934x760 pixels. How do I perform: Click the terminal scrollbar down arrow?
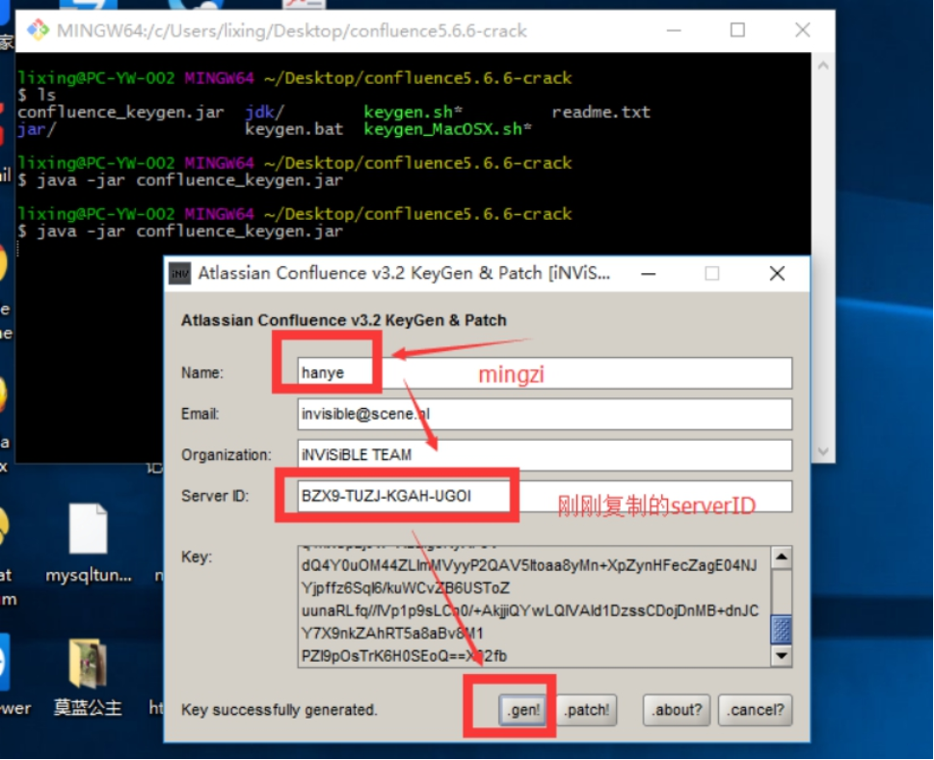(823, 451)
